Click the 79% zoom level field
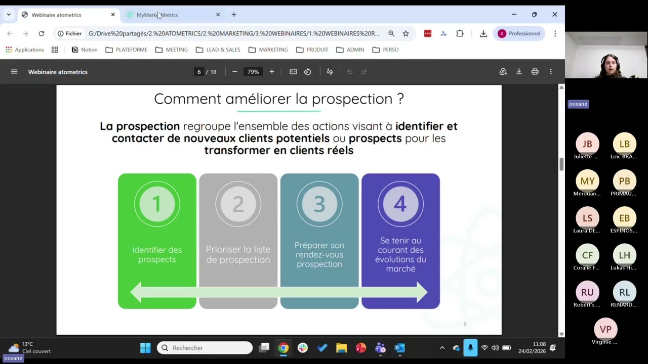Screen dimensions: 648x364 tap(253, 72)
